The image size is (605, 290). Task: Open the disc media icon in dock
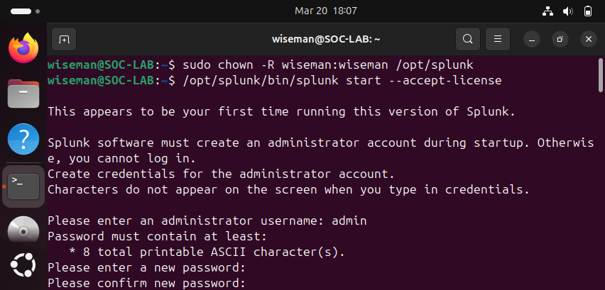23,230
